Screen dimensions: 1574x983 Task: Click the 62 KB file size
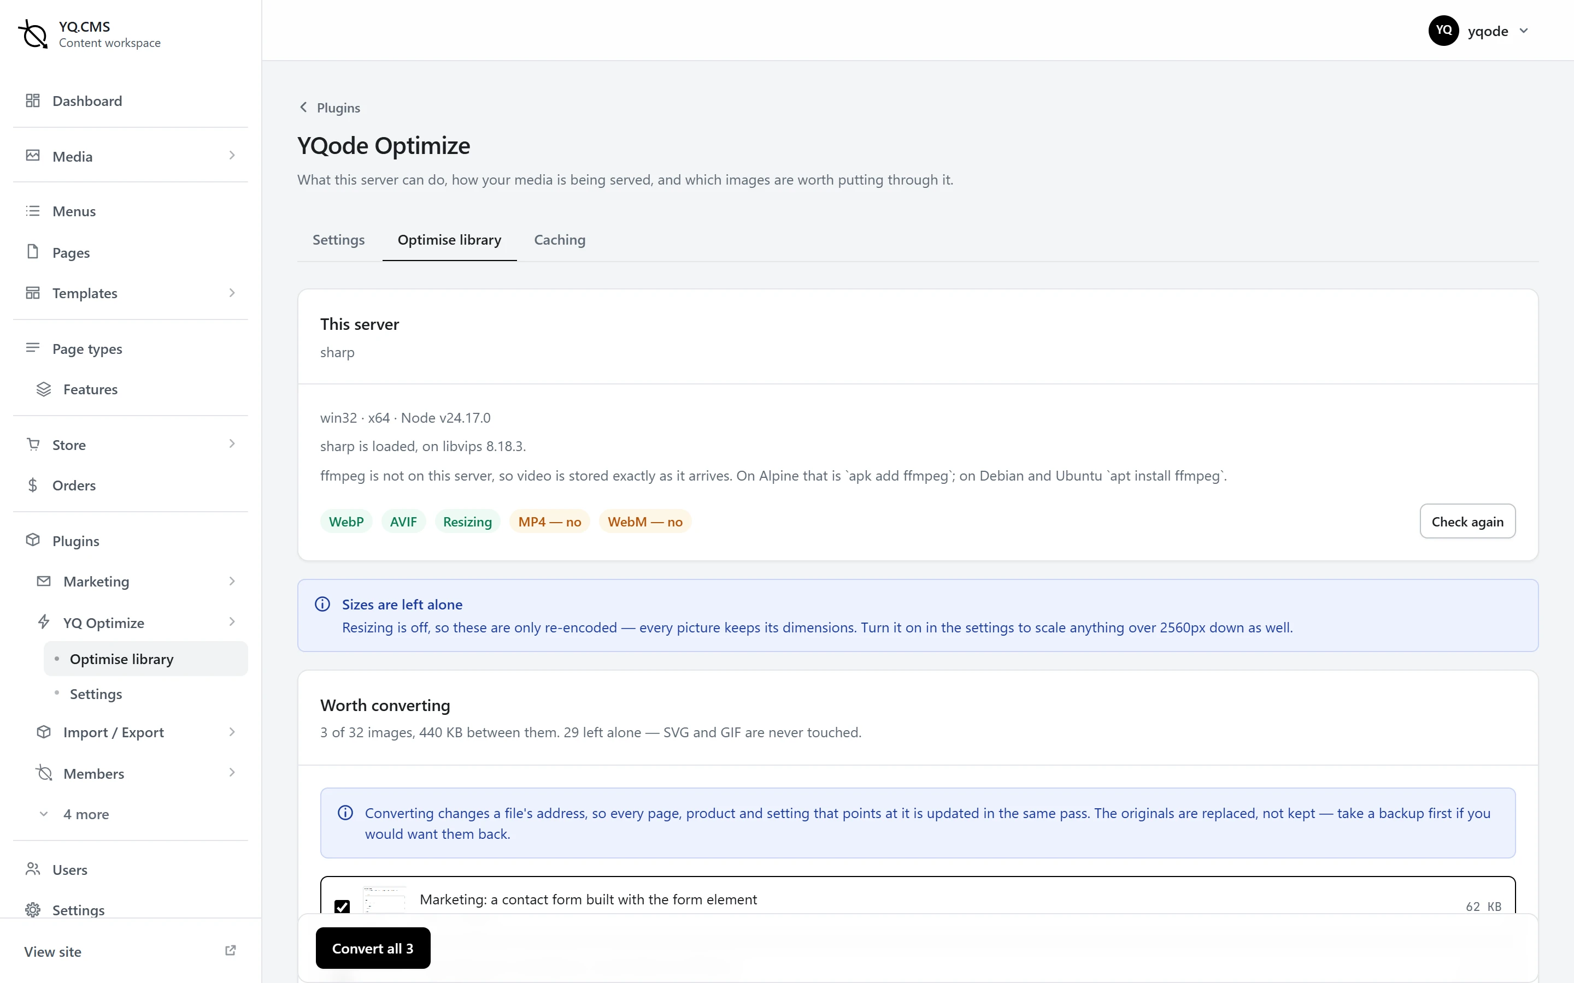[1484, 907]
